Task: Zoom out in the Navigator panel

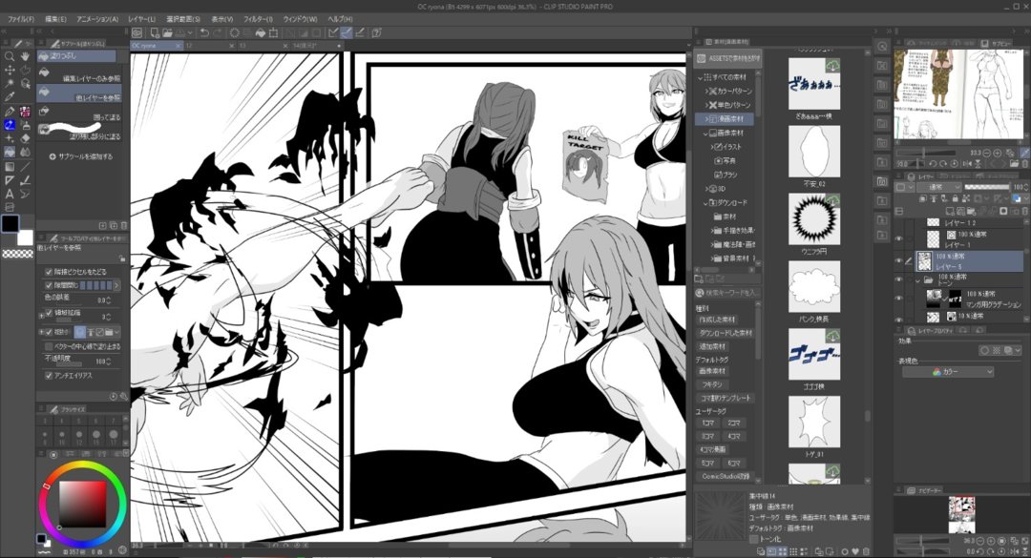Action: point(980,541)
